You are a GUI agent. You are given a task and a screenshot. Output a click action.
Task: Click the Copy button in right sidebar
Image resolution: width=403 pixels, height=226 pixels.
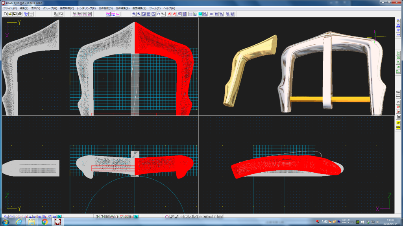coord(398,92)
